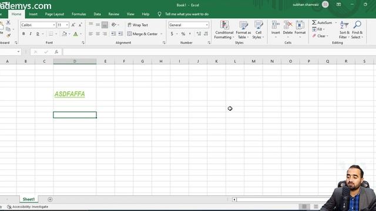The height and width of the screenshot is (211, 376).
Task: Open the Fill dropdown
Action: coord(318,29)
